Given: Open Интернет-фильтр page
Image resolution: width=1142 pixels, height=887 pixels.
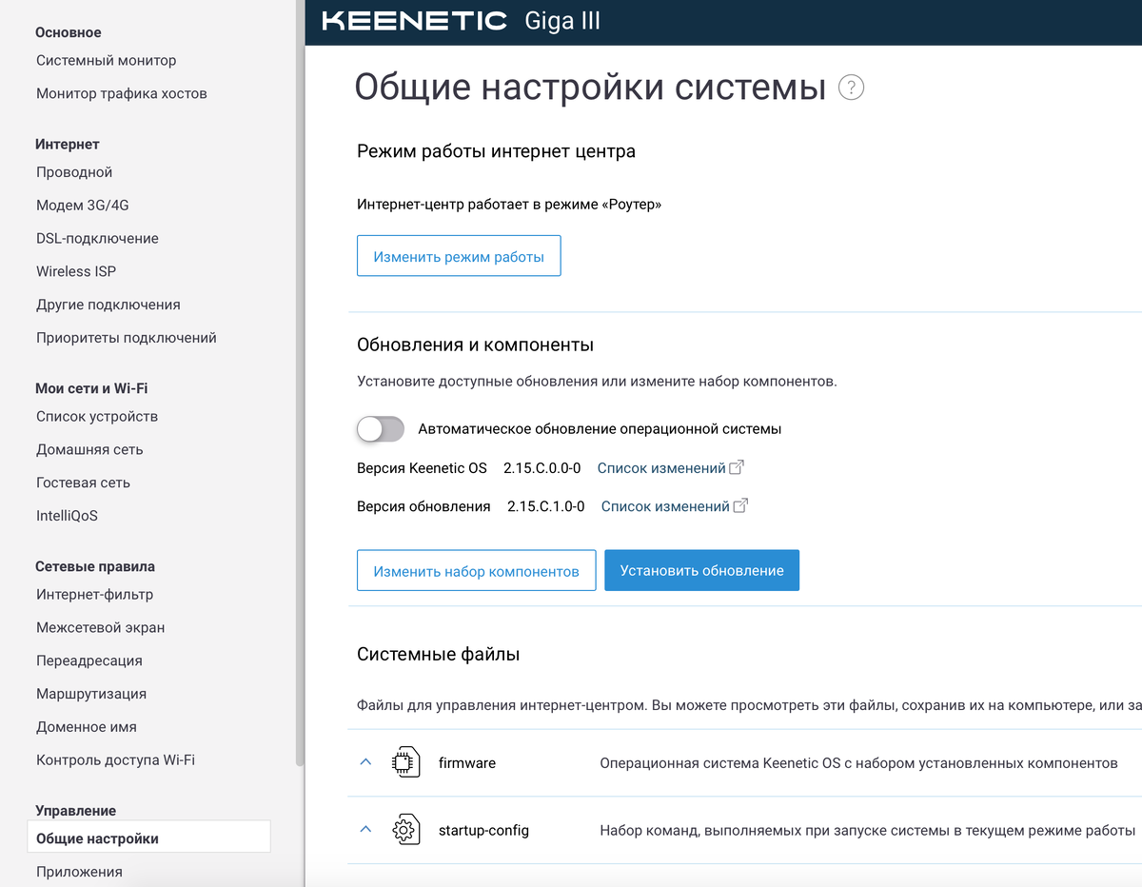Looking at the screenshot, I should click(94, 595).
